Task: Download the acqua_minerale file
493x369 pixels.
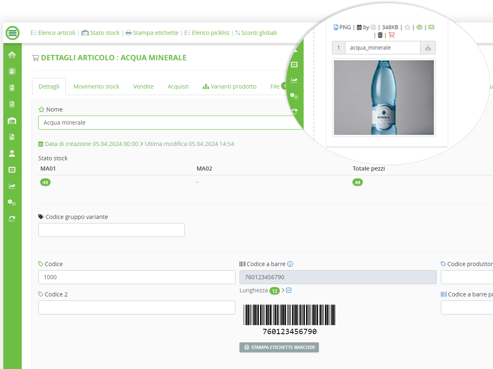Action: click(x=428, y=48)
